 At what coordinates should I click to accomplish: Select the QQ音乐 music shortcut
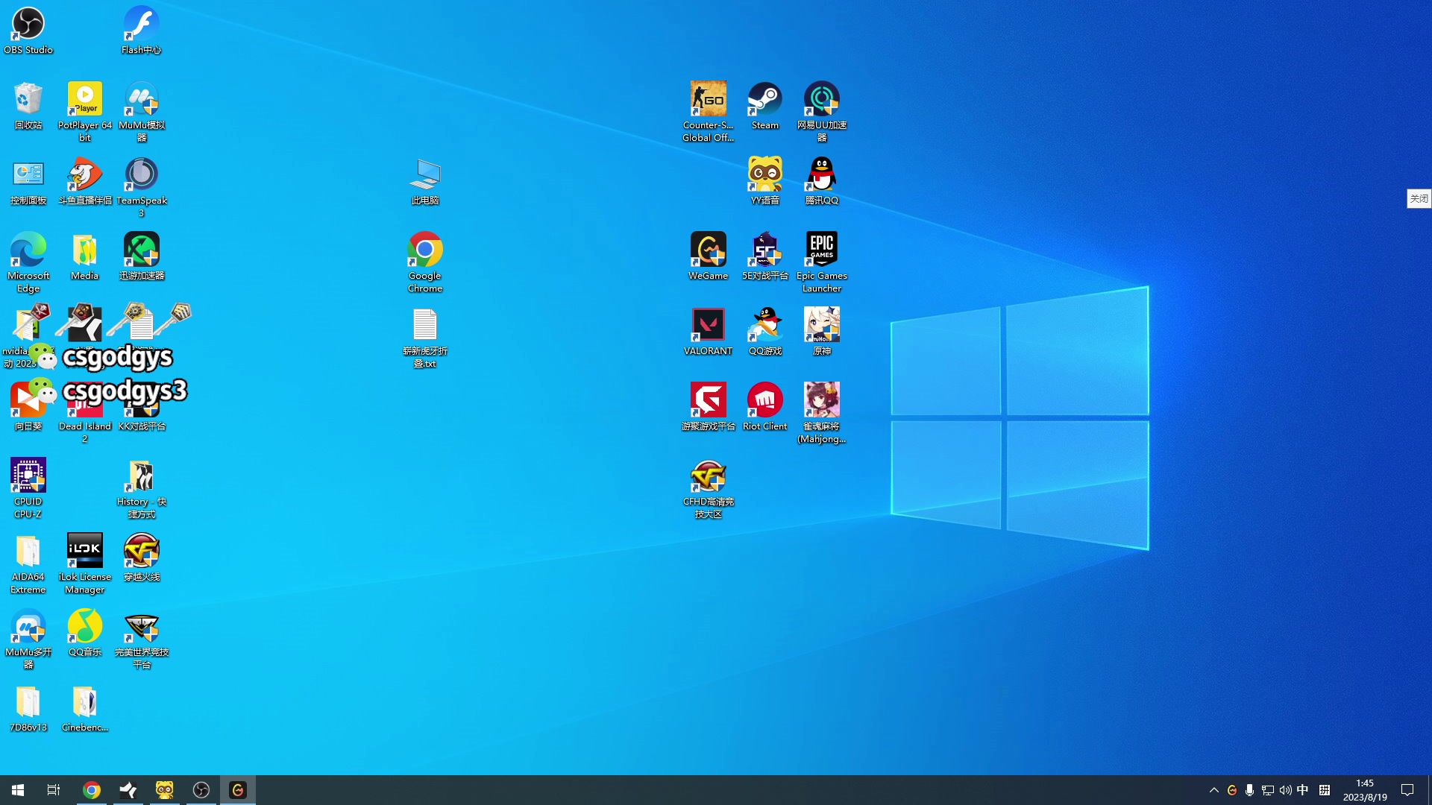(85, 633)
